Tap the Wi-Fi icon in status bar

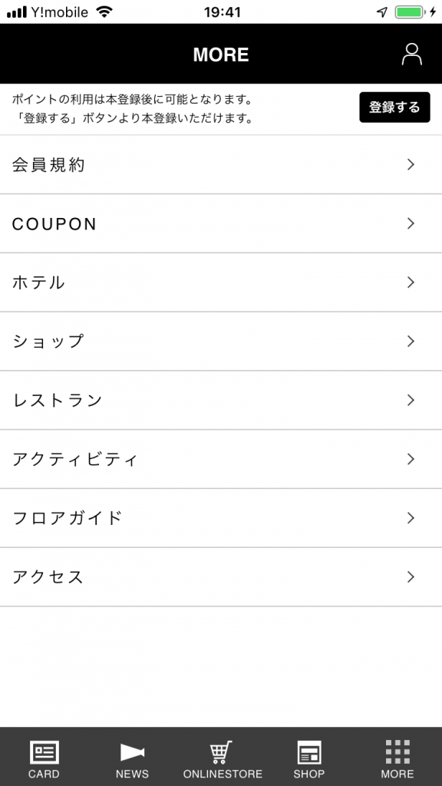pyautogui.click(x=104, y=12)
